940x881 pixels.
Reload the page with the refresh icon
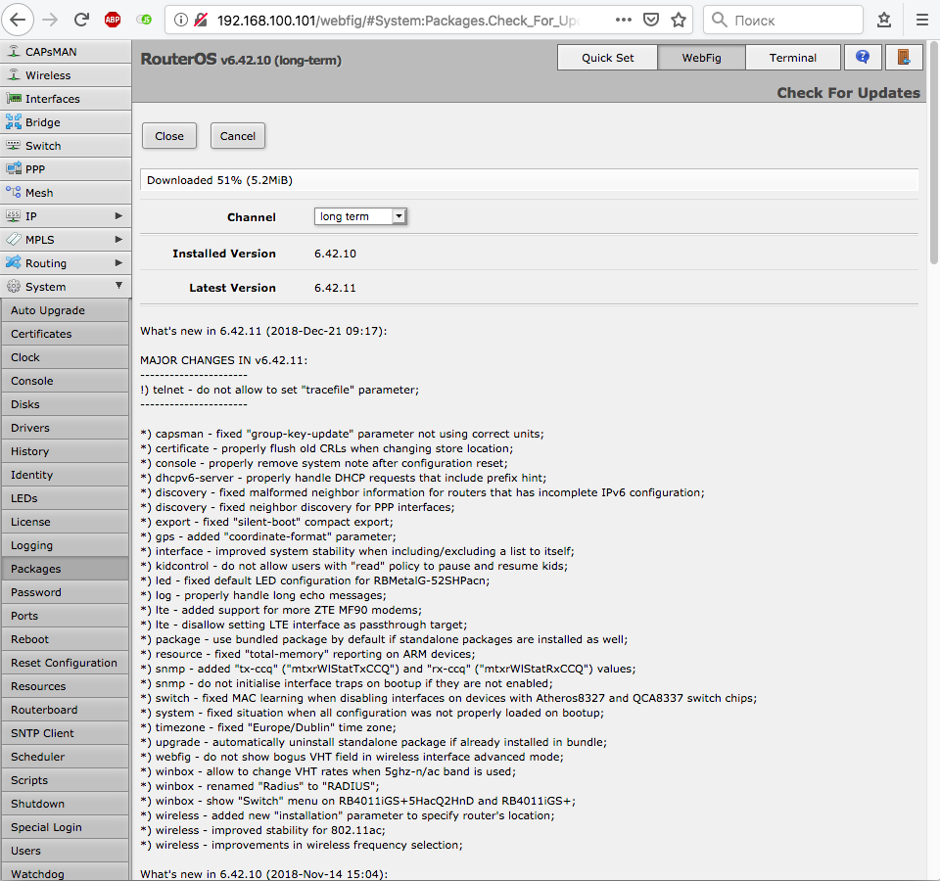(81, 20)
